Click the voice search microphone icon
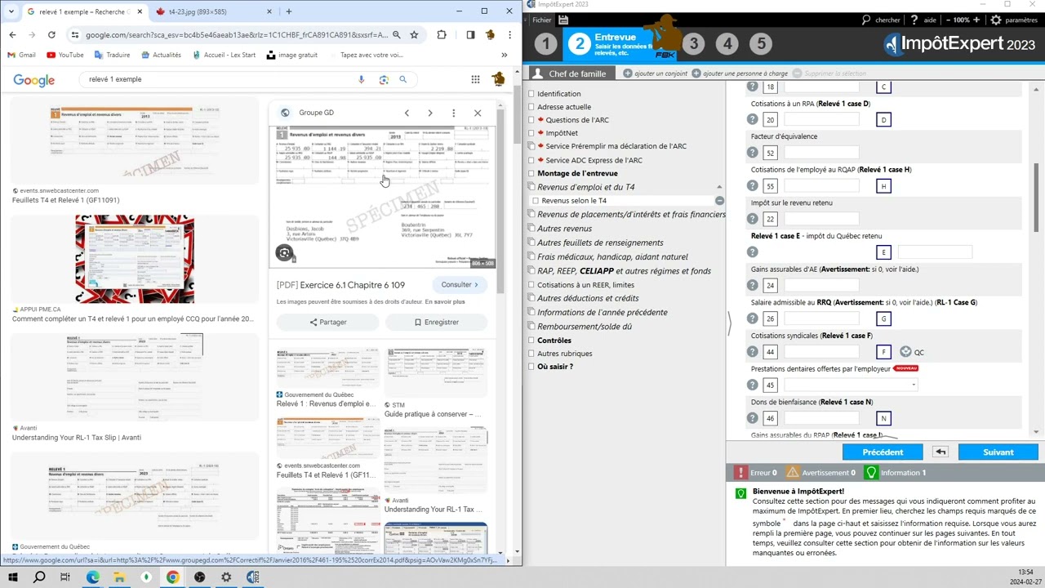The image size is (1045, 588). pyautogui.click(x=362, y=79)
